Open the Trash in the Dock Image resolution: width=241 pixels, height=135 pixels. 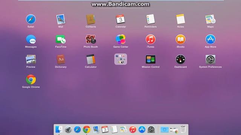183,129
